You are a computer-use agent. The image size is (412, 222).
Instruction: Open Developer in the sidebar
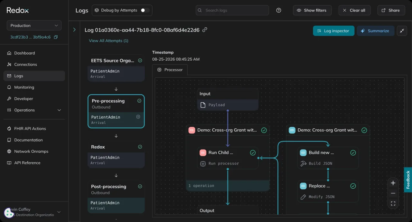(34, 99)
